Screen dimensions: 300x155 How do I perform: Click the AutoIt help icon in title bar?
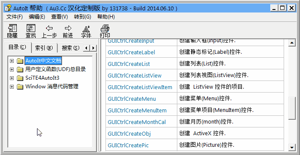click(8, 8)
